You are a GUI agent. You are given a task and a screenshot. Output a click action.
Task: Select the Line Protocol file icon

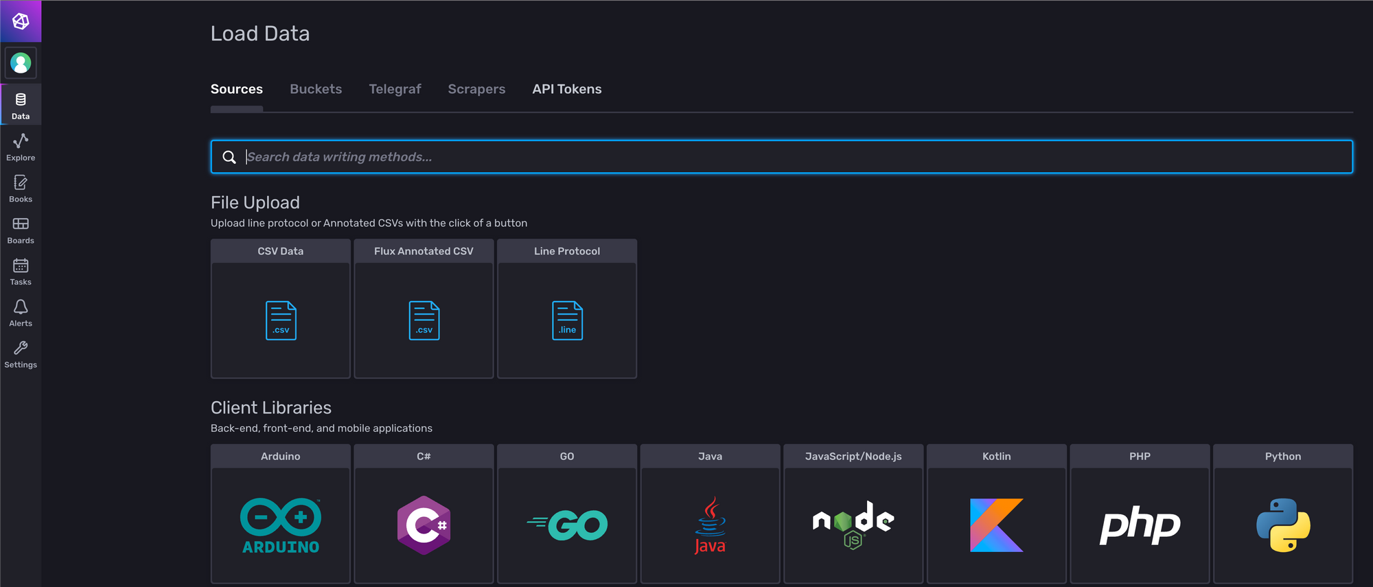[567, 320]
